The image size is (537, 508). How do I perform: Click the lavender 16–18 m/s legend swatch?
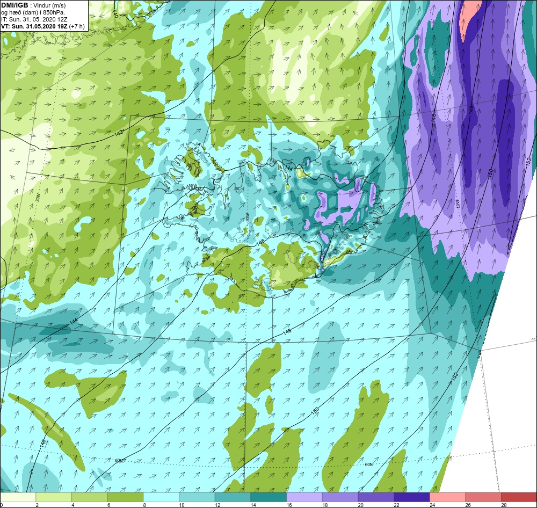(304, 497)
